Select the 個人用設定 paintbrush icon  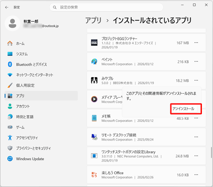(x=10, y=85)
